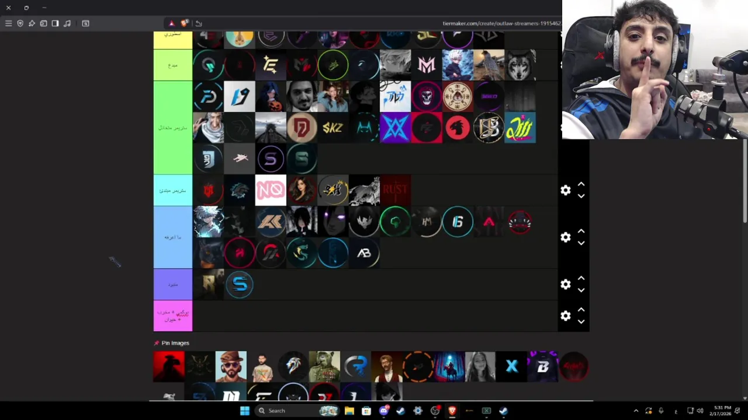The height and width of the screenshot is (420, 748).
Task: Click the Brave VPN shield icon
Action: [x=20, y=23]
